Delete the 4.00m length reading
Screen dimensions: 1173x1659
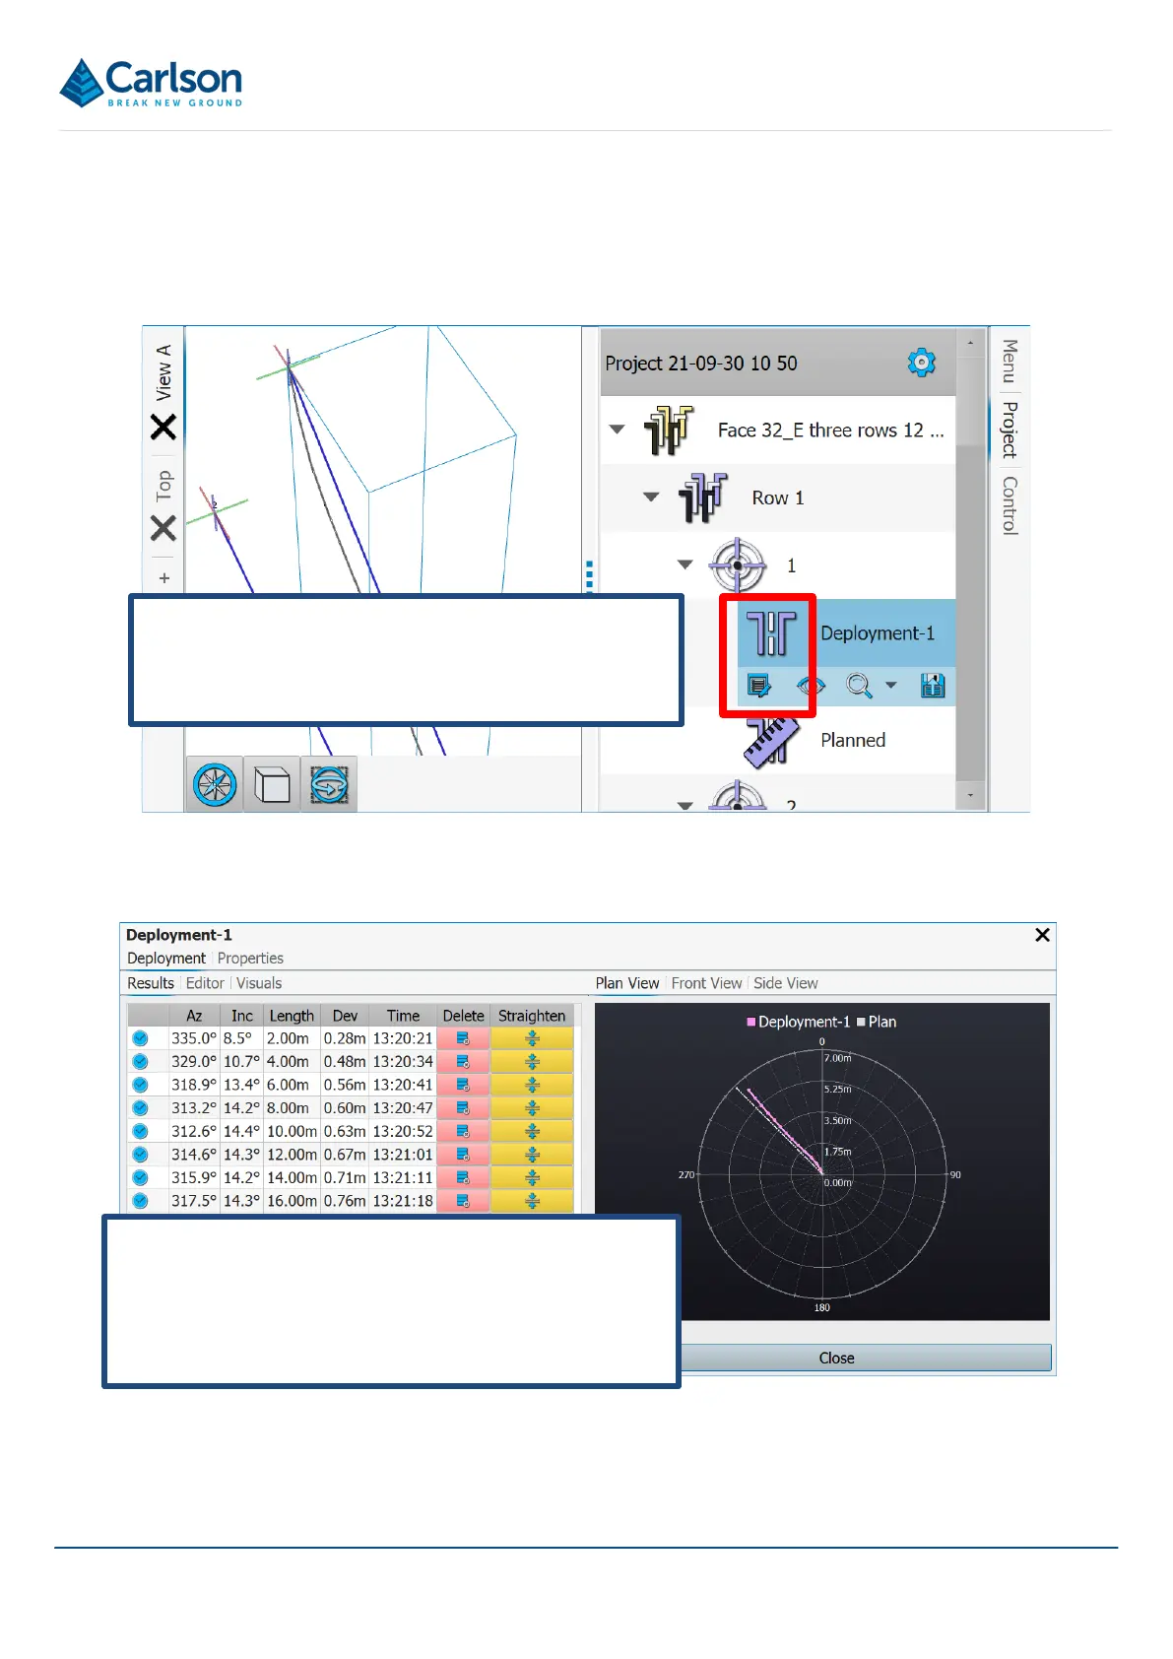coord(463,1062)
